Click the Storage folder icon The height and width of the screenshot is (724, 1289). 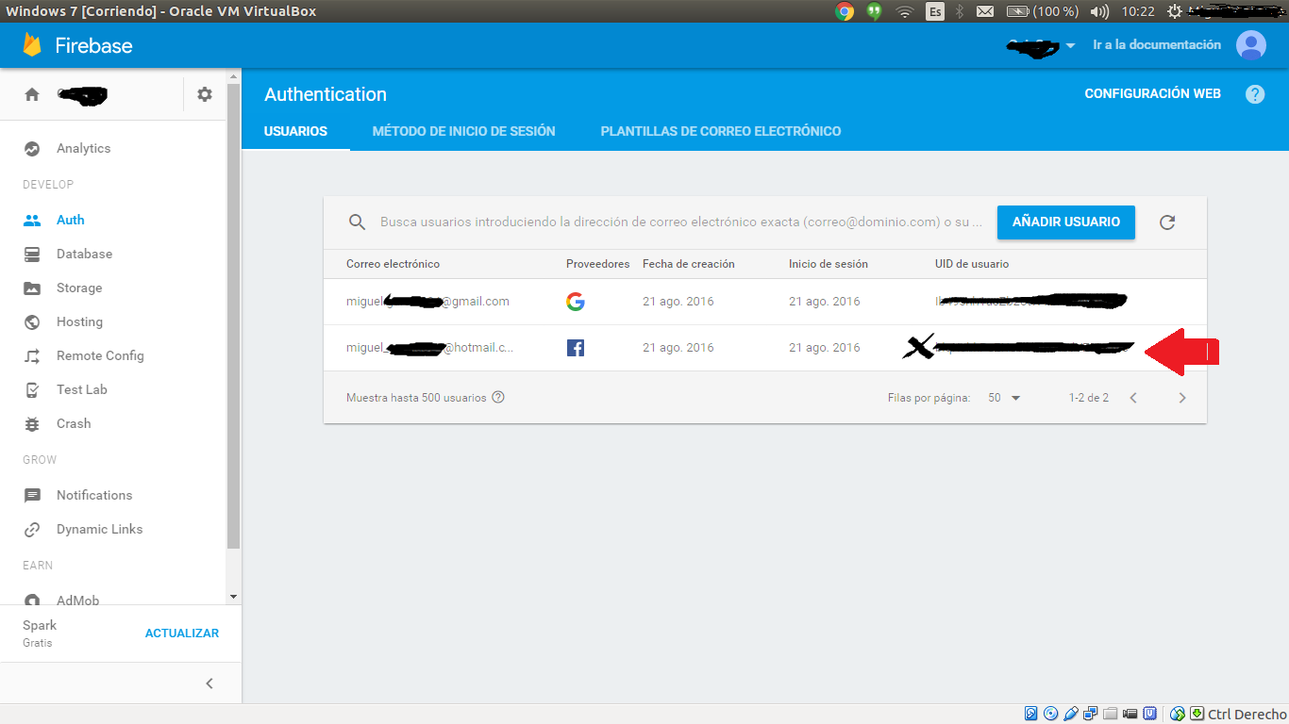[32, 288]
